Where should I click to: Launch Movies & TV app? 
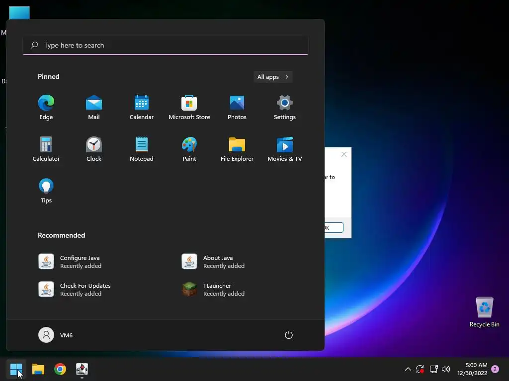285,149
